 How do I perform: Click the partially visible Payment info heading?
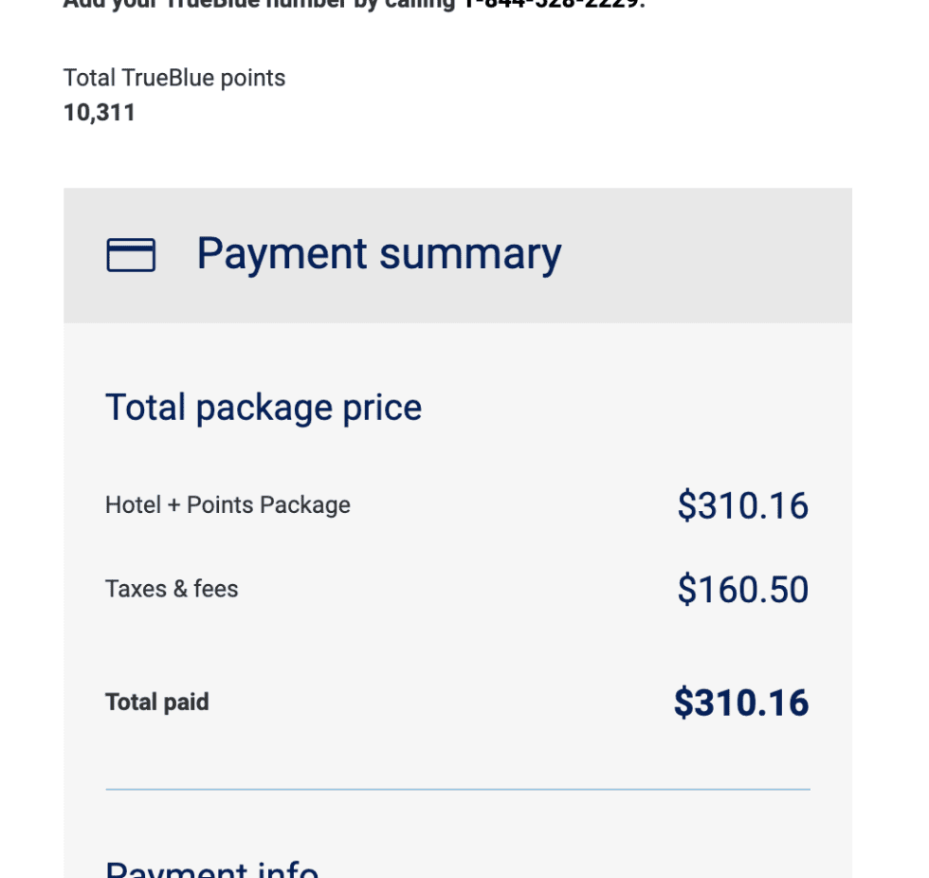click(x=211, y=869)
